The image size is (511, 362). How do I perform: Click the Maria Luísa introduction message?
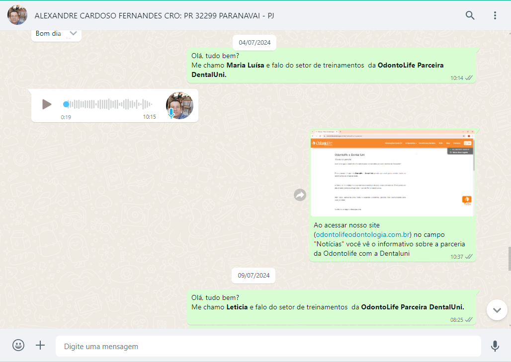coord(332,66)
